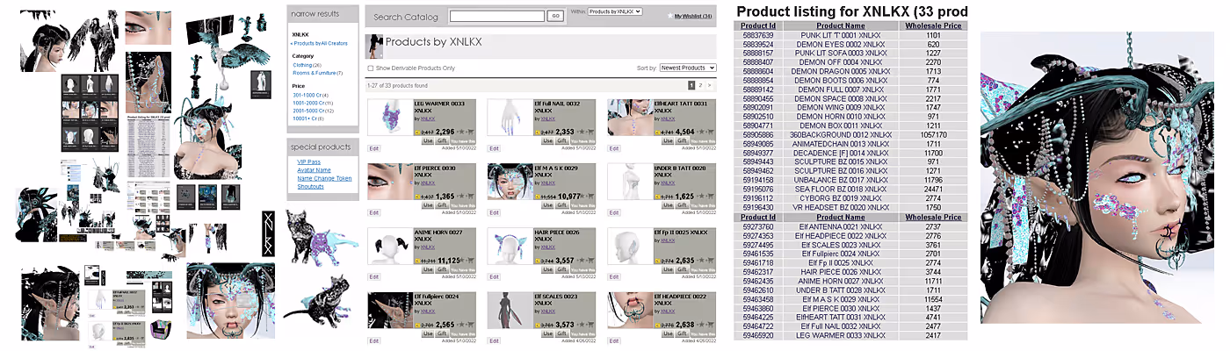Expand the Sort by Newest Products dropdown
1230x351 pixels.
coord(688,68)
